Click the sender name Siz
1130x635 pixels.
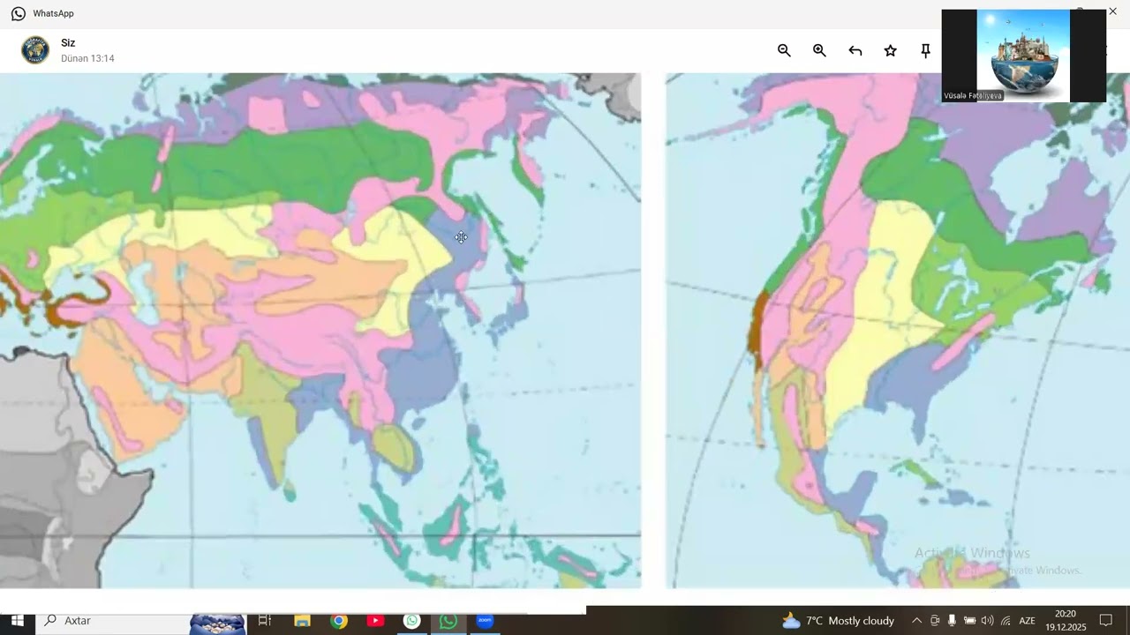(x=68, y=43)
